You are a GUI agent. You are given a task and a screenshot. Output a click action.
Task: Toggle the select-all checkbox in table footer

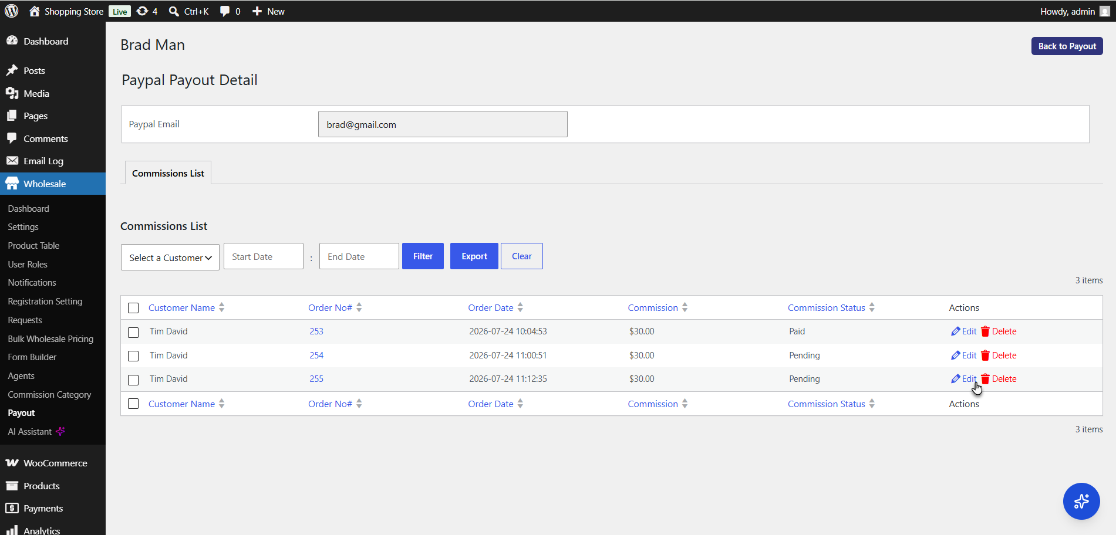(x=133, y=404)
